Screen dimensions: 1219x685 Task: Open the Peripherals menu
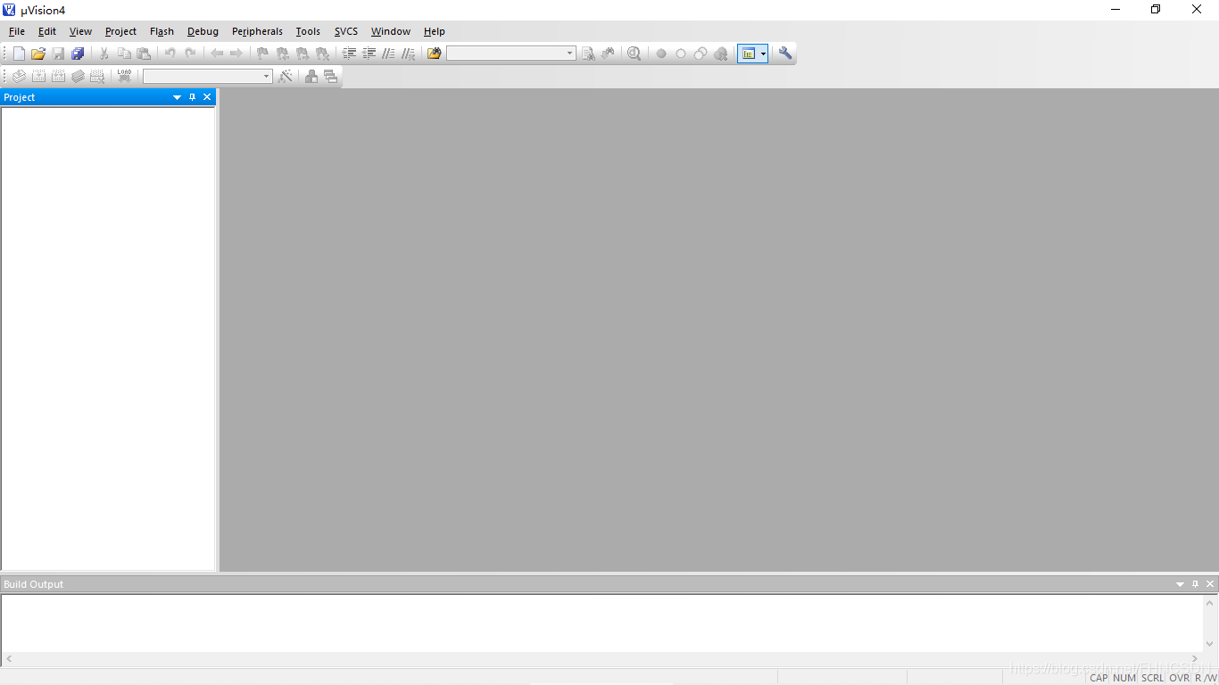click(x=257, y=31)
